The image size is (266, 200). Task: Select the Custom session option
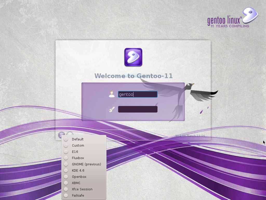click(x=66, y=145)
